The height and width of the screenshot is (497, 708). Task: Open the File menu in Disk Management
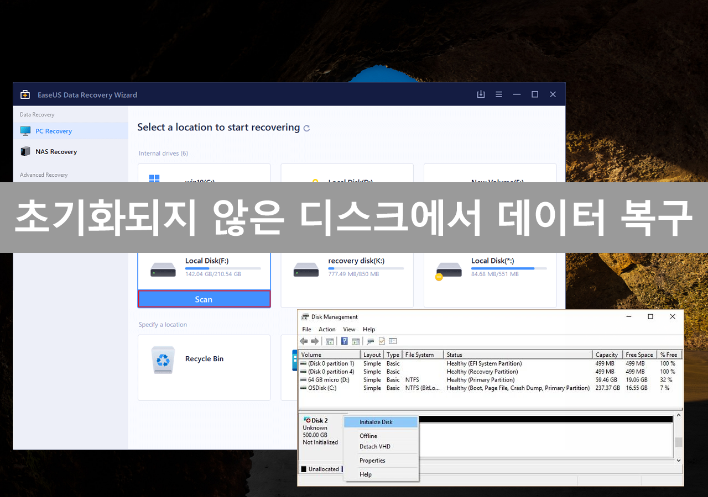pyautogui.click(x=306, y=329)
